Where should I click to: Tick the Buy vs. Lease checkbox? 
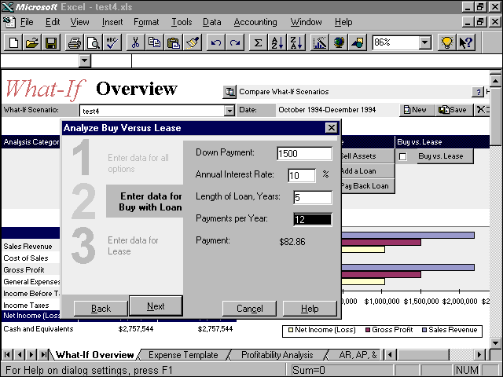(x=402, y=156)
